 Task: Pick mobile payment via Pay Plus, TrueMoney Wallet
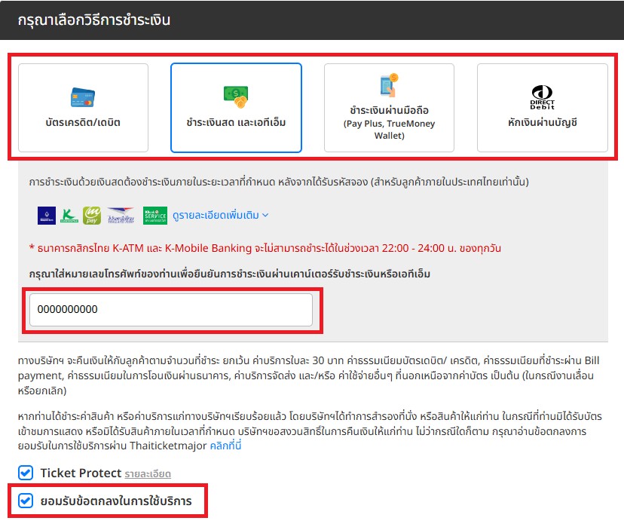(x=389, y=108)
